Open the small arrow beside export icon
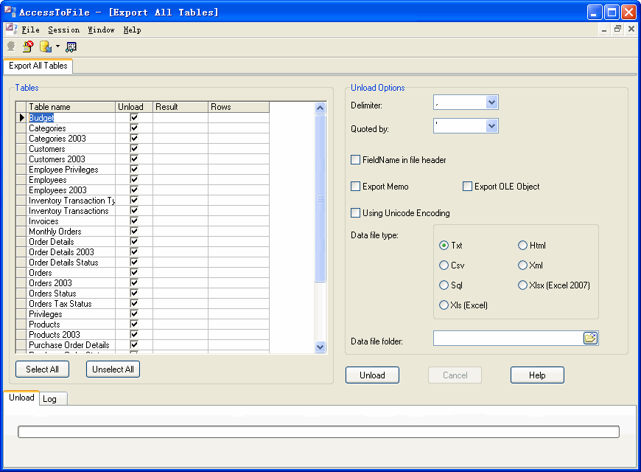The width and height of the screenshot is (641, 472). (x=57, y=46)
